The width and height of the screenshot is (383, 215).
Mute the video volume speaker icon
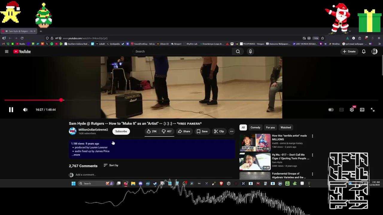(x=25, y=110)
